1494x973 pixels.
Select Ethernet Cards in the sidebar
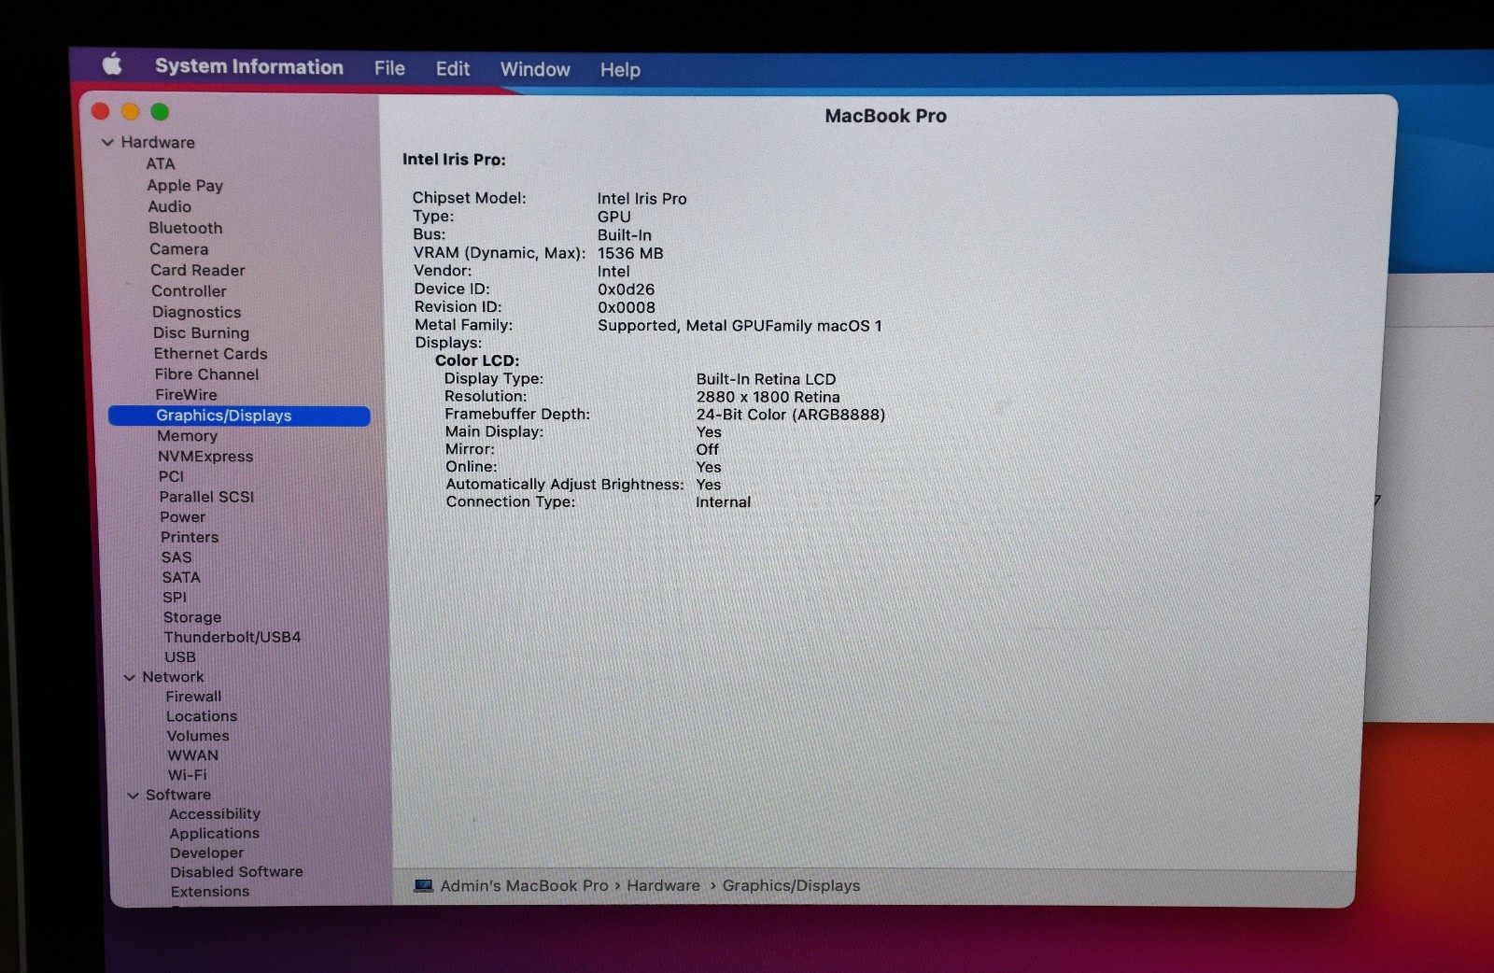(x=211, y=353)
